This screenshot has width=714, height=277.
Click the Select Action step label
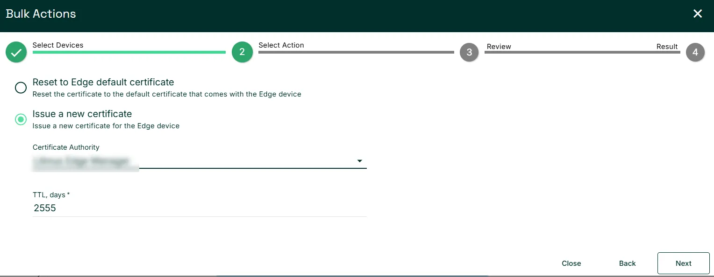coord(281,45)
